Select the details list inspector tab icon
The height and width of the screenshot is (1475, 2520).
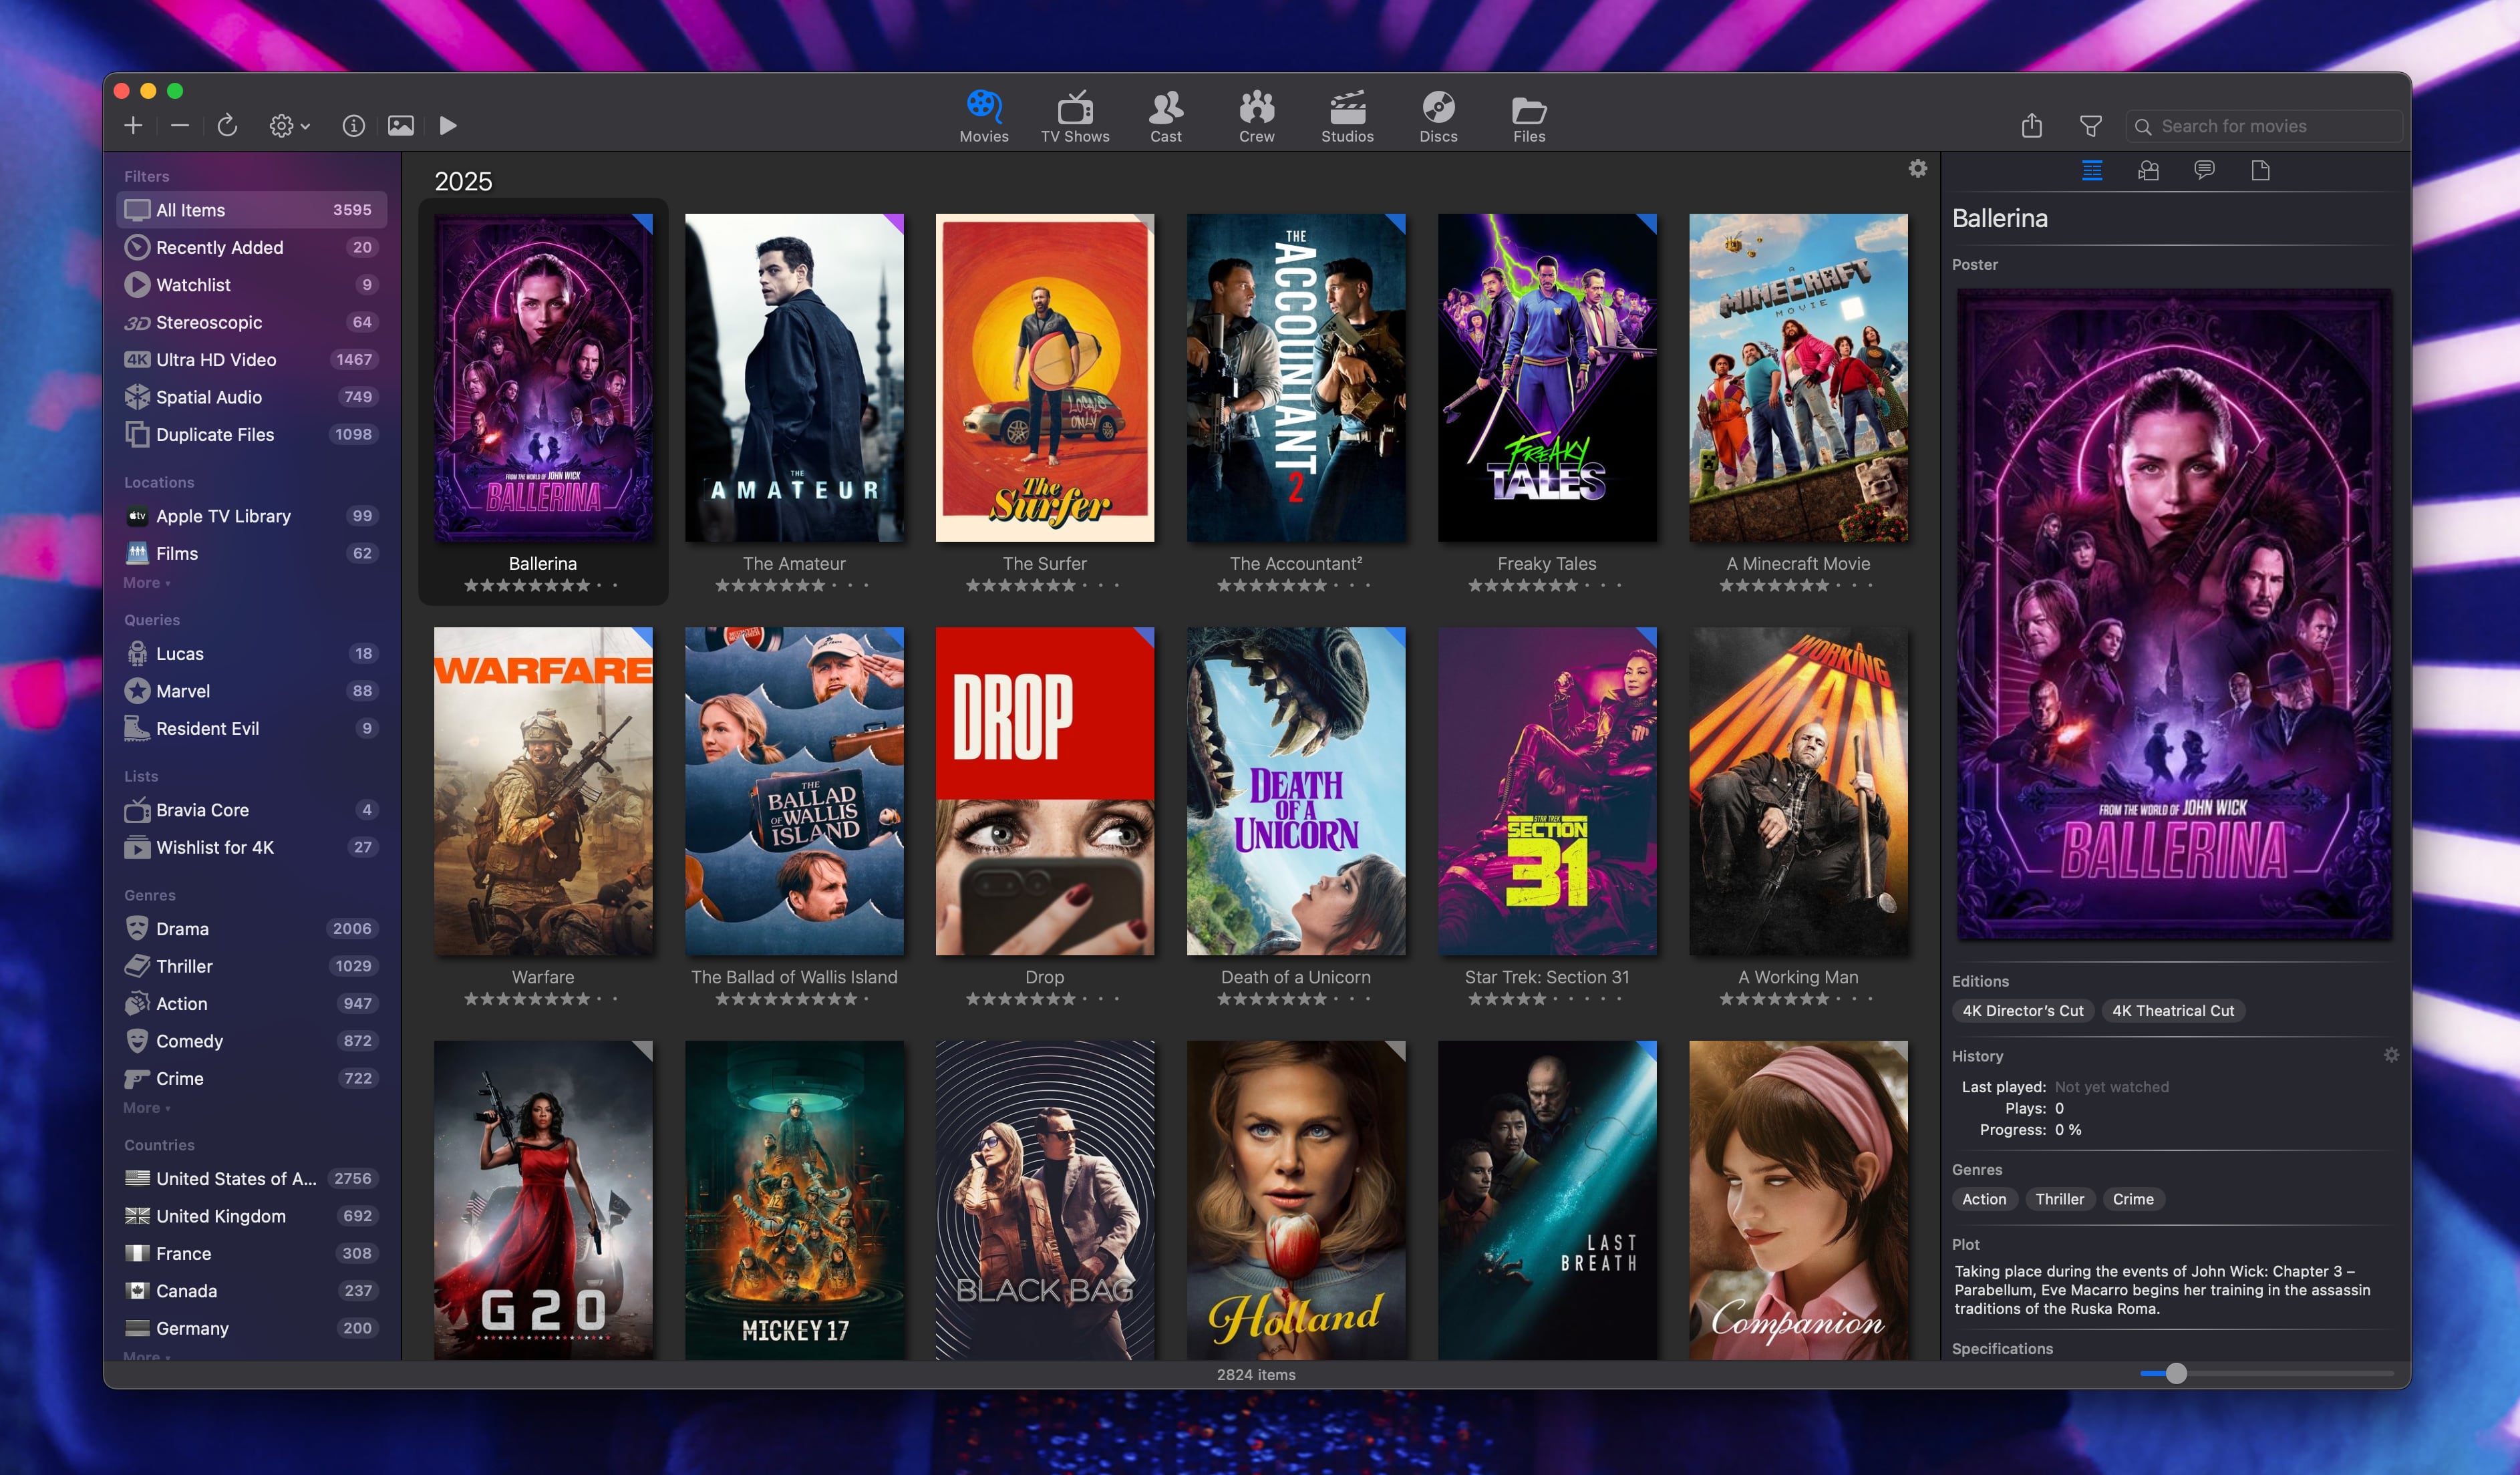(2091, 170)
